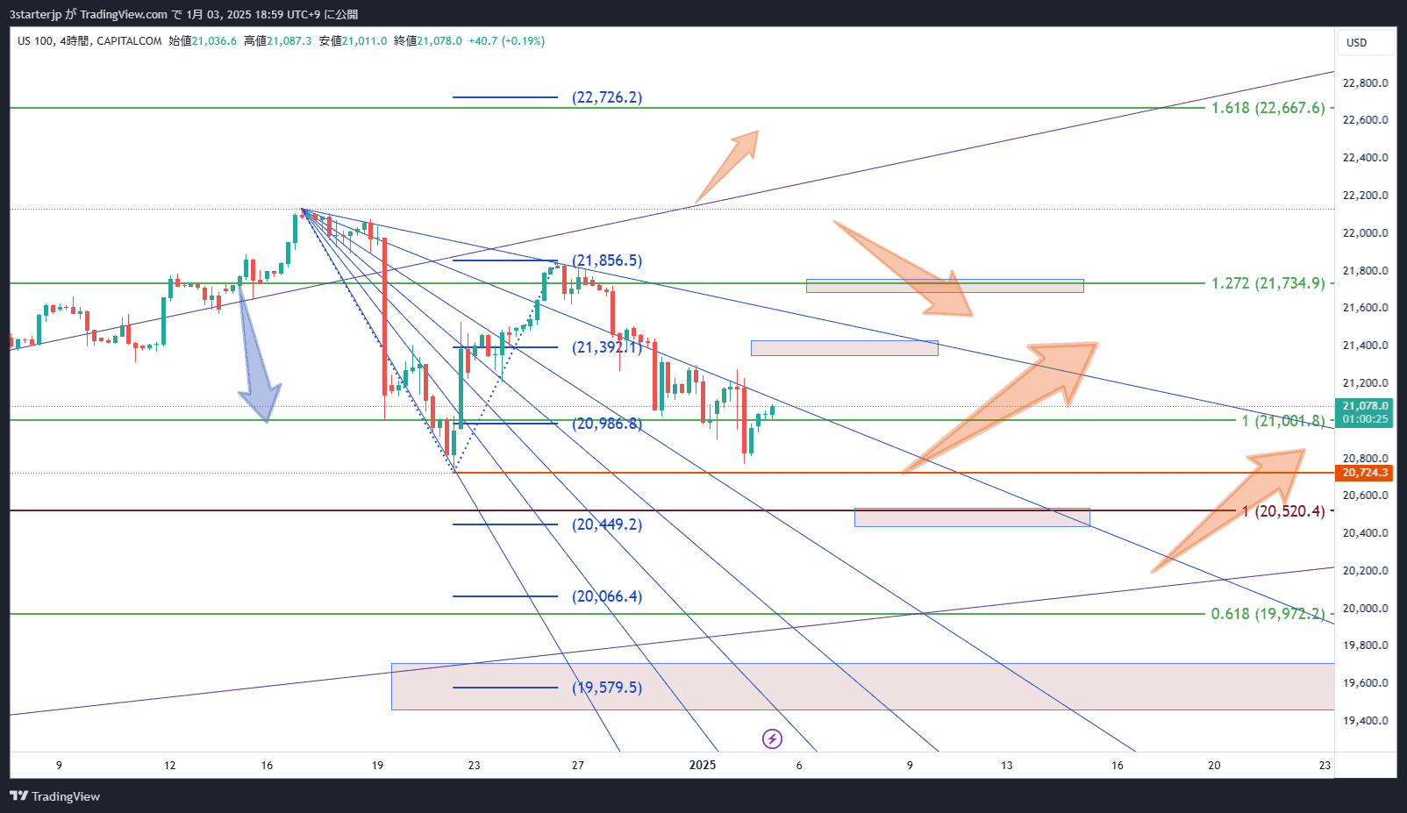The height and width of the screenshot is (813, 1407).
Task: Click the US 100 symbol title
Action: [36, 41]
